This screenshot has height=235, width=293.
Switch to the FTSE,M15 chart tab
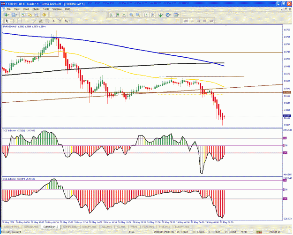(x=165, y=227)
